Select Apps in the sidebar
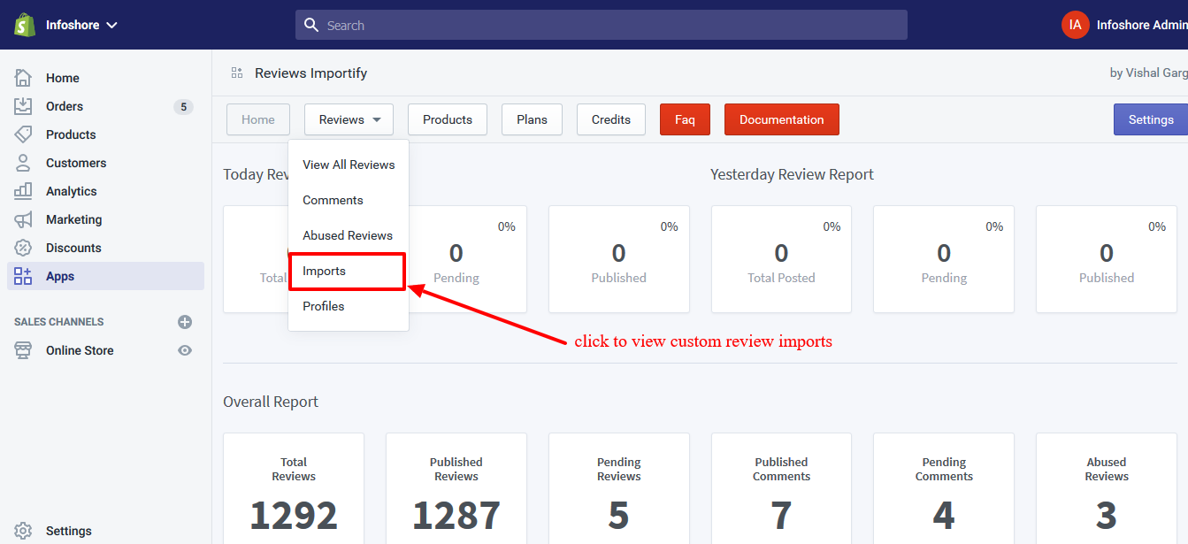1188x544 pixels. [x=105, y=276]
